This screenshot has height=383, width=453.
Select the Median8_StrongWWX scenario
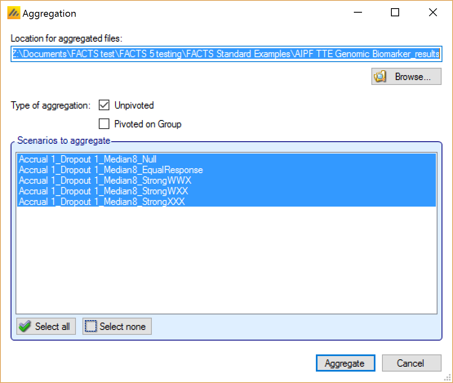click(x=105, y=180)
